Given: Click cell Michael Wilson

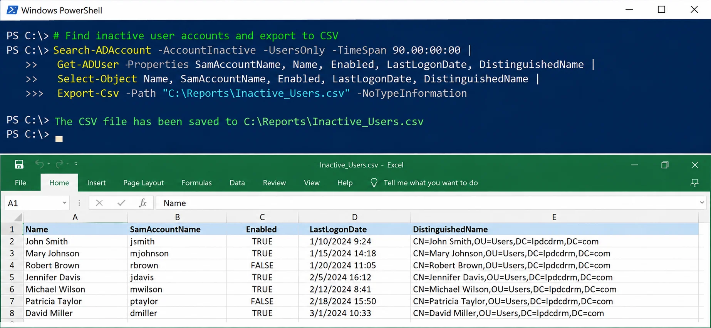Looking at the screenshot, I should [75, 289].
